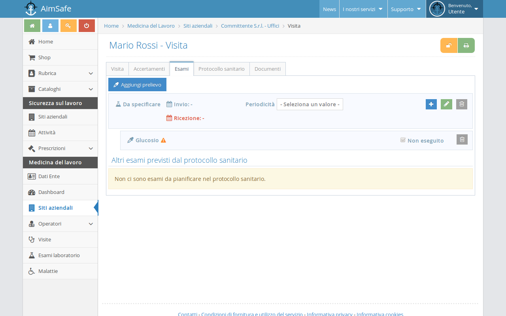The image size is (506, 316).
Task: Expand the Operatori chevron in the sidebar
Action: 91,224
